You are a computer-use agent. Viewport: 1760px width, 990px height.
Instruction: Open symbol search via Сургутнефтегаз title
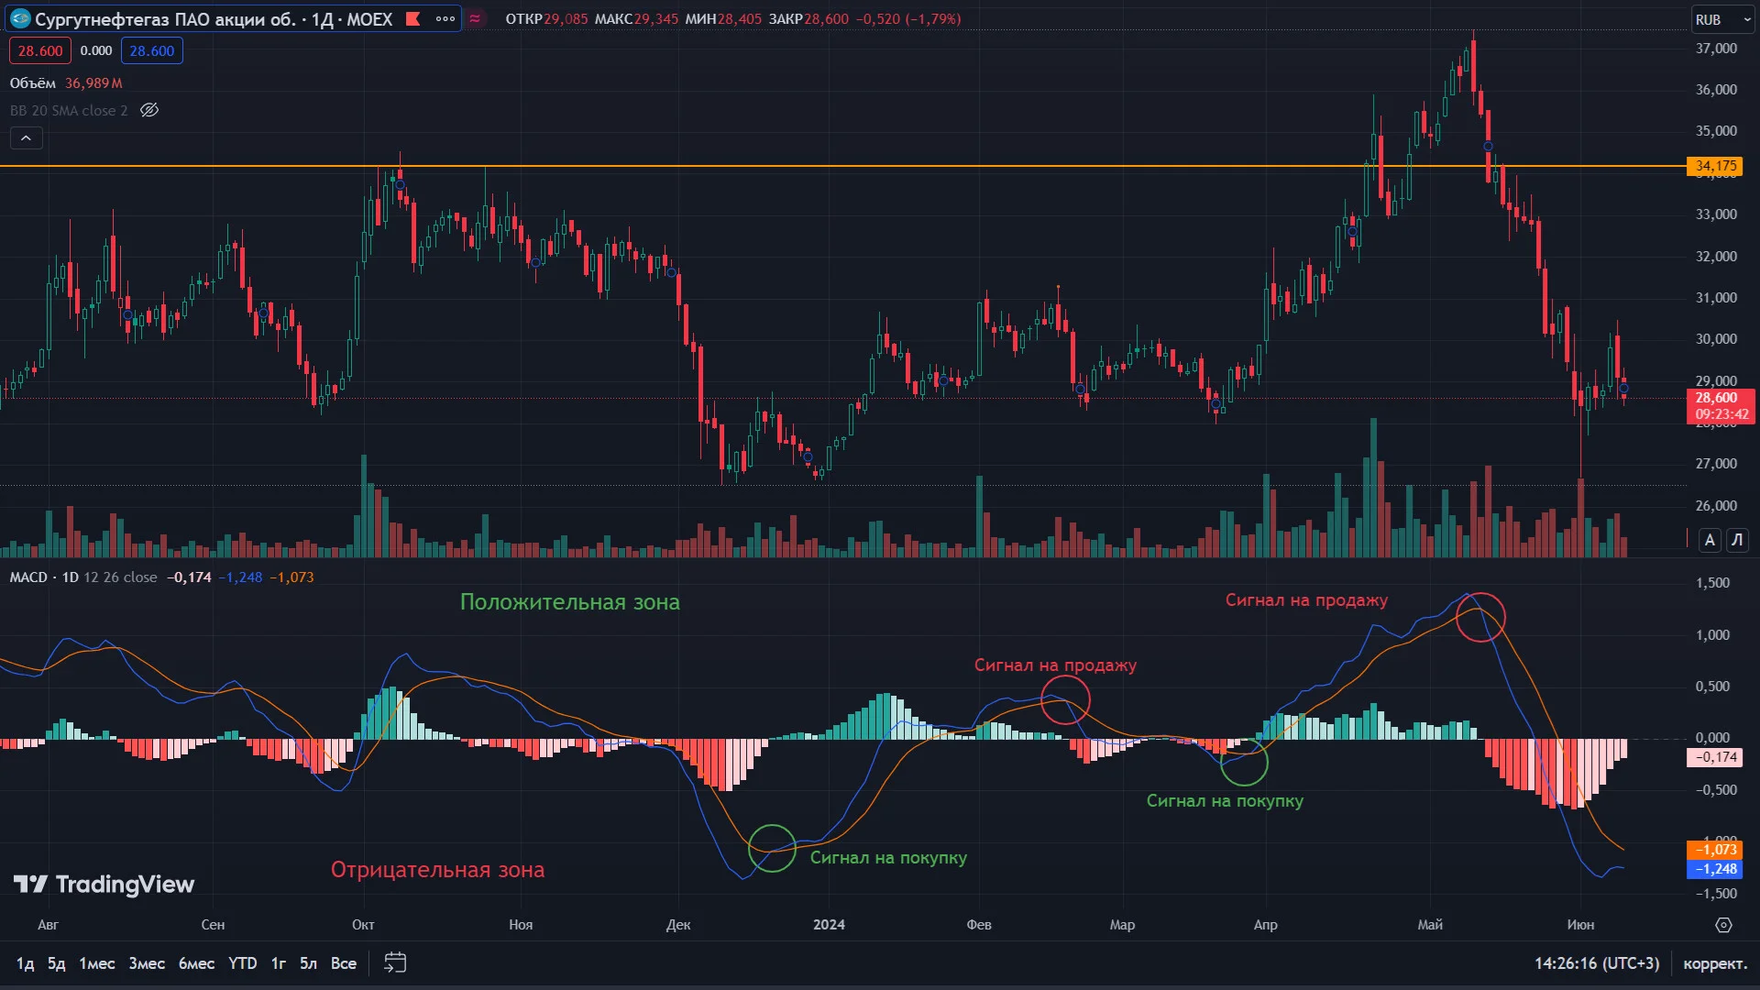pos(214,18)
